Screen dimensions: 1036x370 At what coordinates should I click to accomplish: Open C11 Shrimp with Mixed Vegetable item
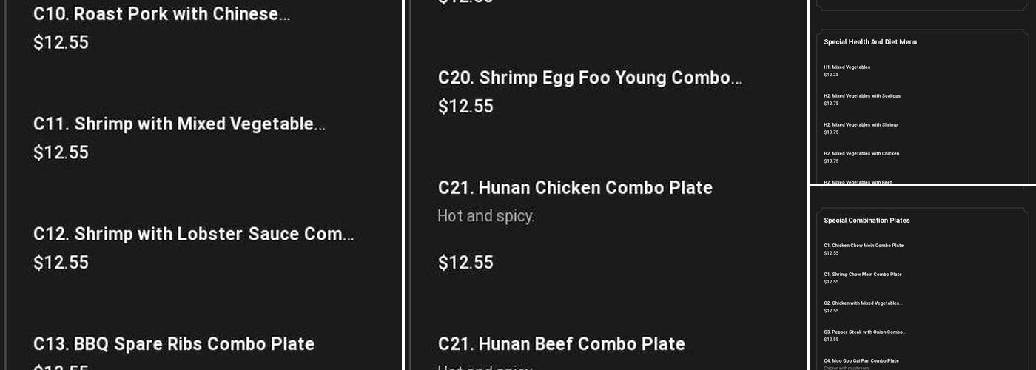pos(179,124)
